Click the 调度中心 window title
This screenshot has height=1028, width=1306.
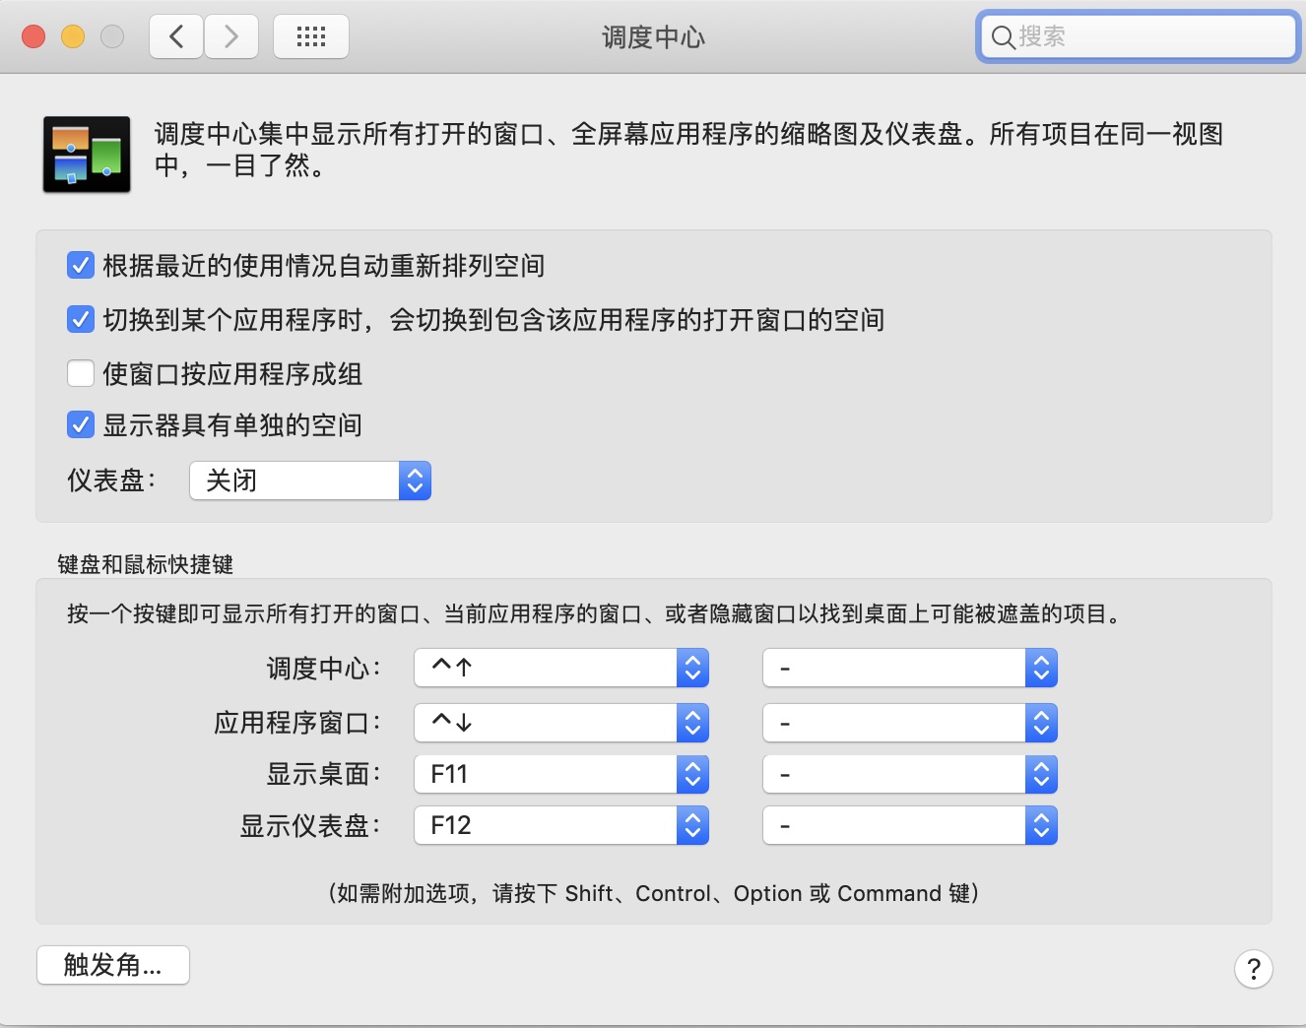pyautogui.click(x=653, y=37)
